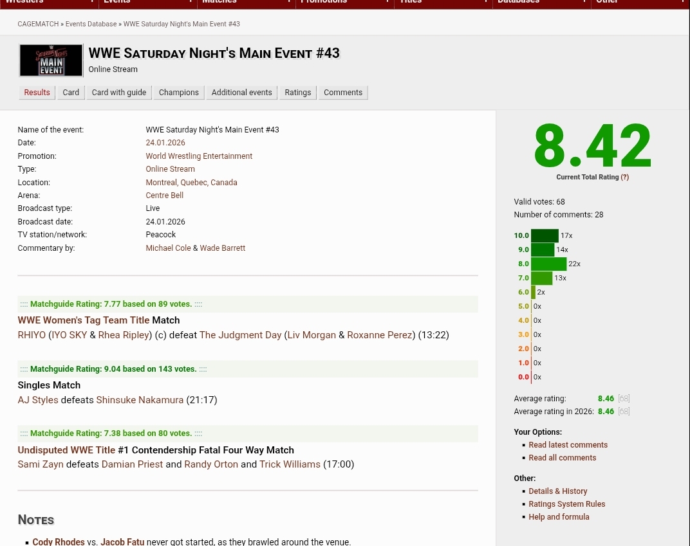Click the 8.0 rating bar with 22x
The image size is (690, 546).
pos(549,264)
